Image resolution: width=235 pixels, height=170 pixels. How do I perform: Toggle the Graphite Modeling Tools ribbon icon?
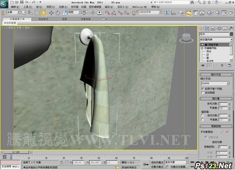tap(189, 13)
